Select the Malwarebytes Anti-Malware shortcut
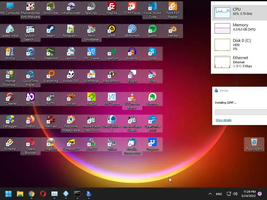Screen dimensions: 267x200 30,10
